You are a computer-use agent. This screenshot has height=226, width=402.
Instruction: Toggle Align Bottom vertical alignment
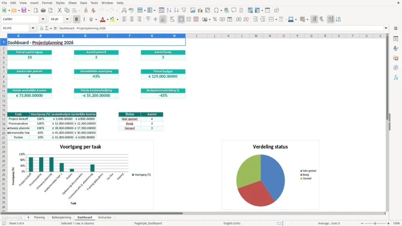(x=163, y=19)
